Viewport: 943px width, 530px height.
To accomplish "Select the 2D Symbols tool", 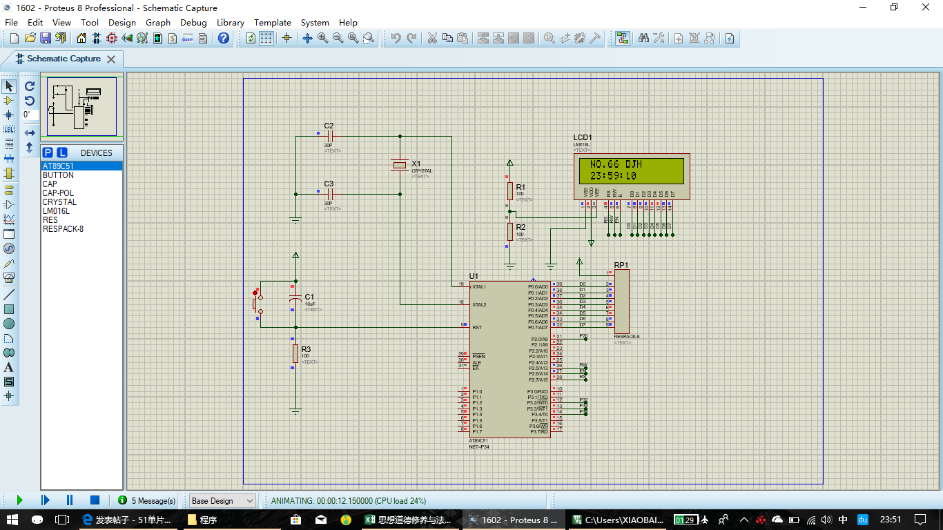I will (x=9, y=382).
